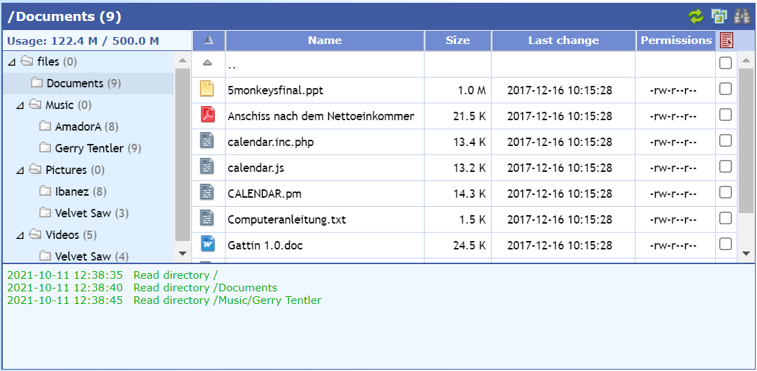Open the AmadorA (8) folder
The height and width of the screenshot is (371, 757).
(x=87, y=126)
